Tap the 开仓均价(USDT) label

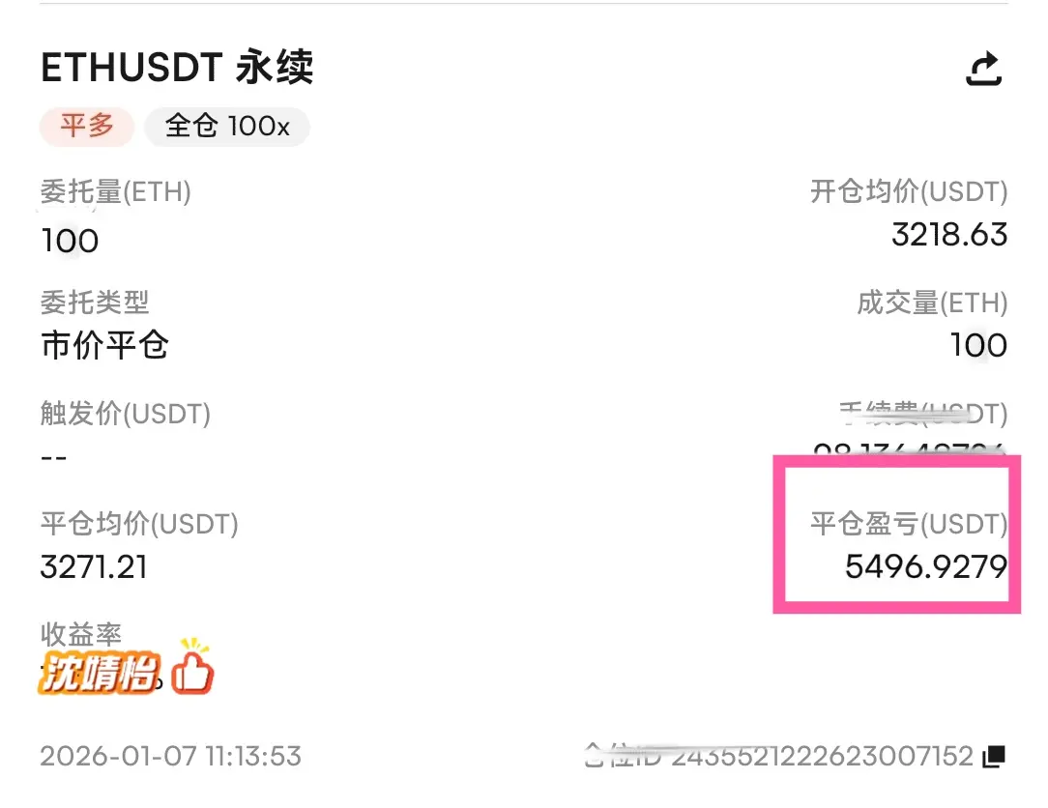pos(909,191)
